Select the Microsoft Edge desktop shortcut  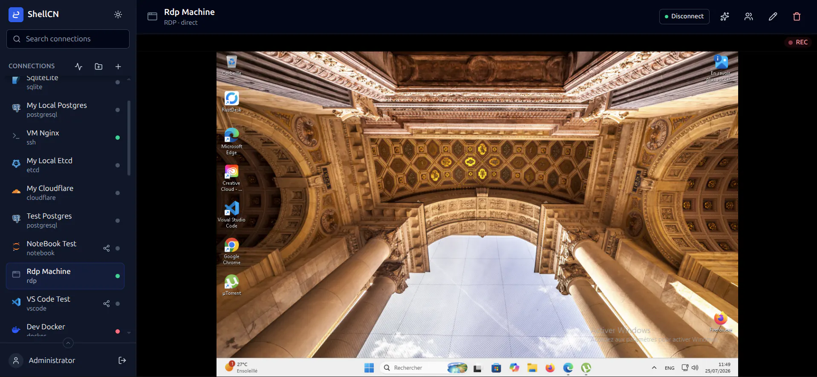pyautogui.click(x=231, y=141)
